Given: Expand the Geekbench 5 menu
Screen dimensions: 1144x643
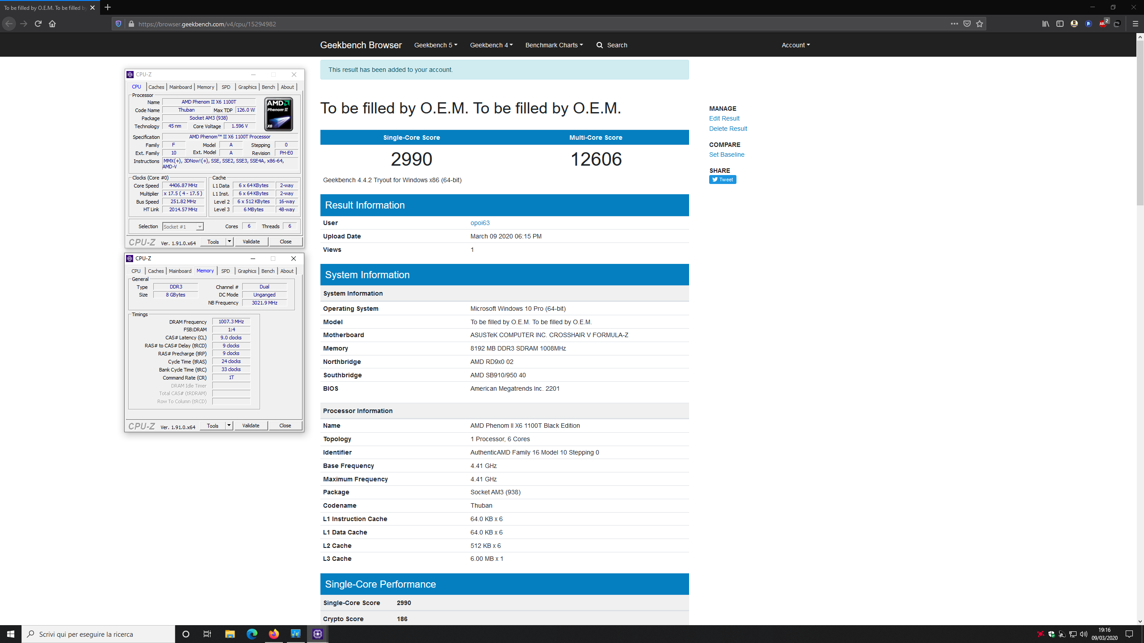Looking at the screenshot, I should click(436, 45).
